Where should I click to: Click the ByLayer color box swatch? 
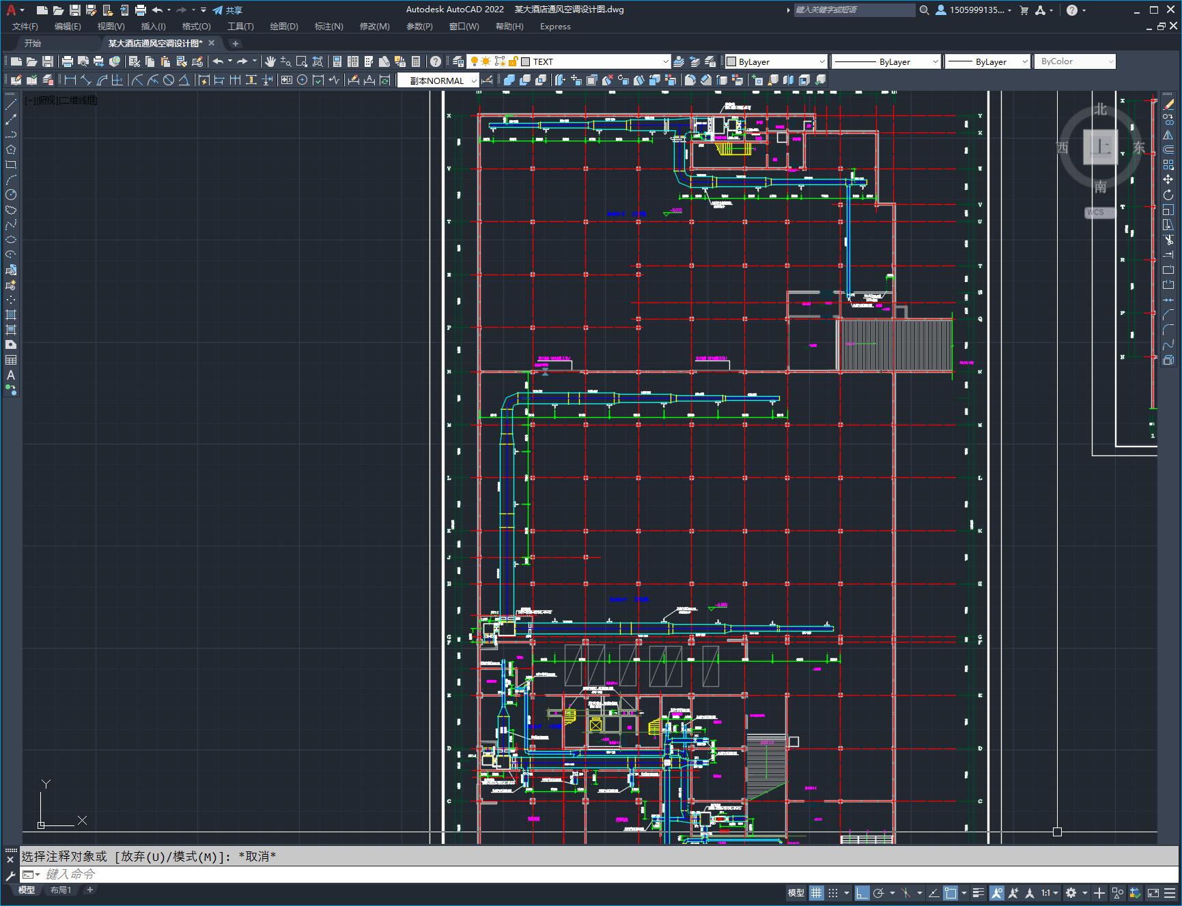tap(731, 61)
